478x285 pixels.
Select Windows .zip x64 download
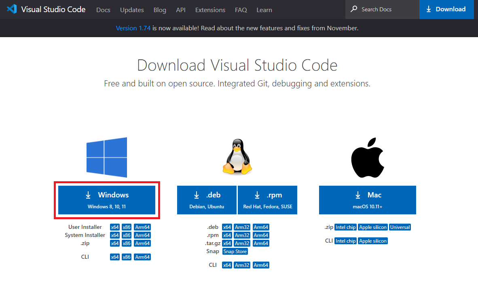(114, 243)
